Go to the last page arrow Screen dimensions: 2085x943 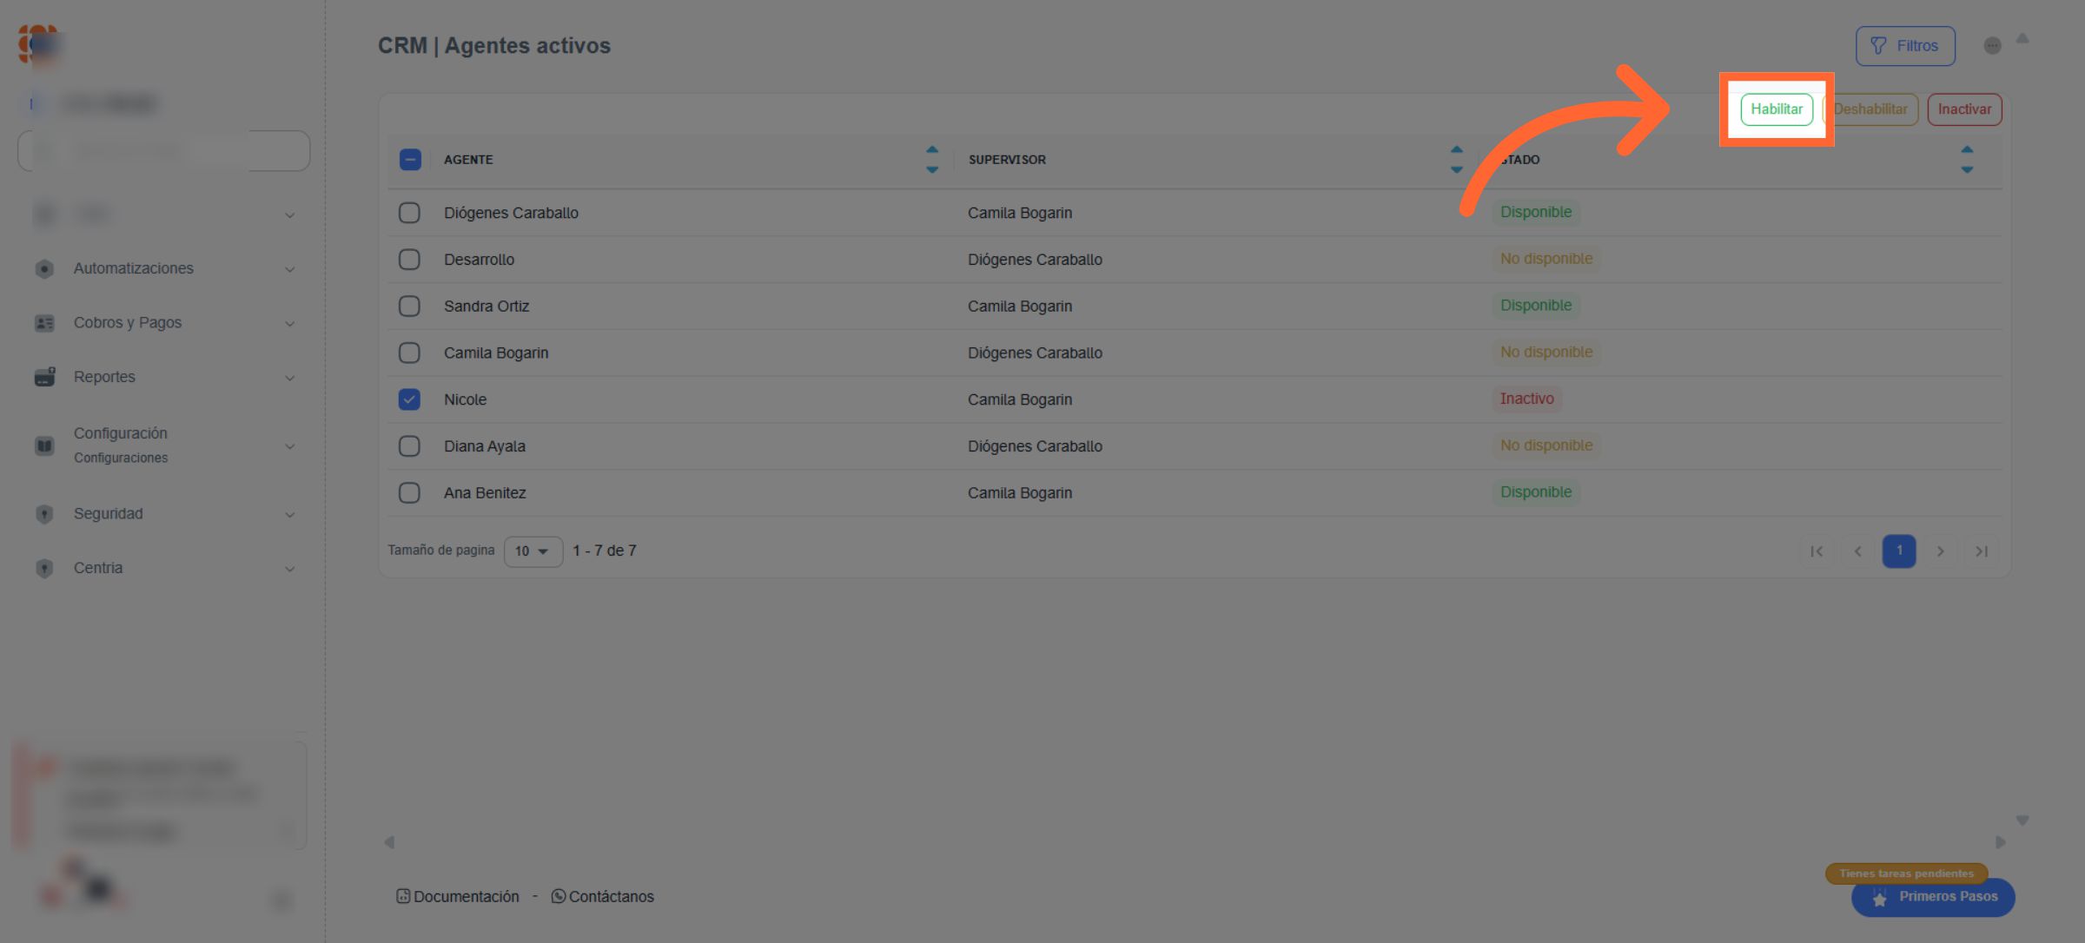point(1982,551)
